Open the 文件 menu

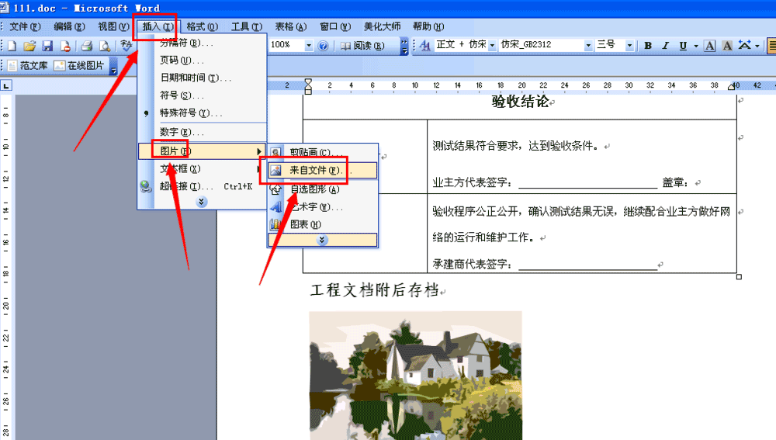click(26, 26)
